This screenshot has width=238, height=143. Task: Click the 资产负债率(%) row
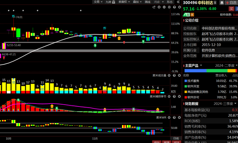[210, 137]
